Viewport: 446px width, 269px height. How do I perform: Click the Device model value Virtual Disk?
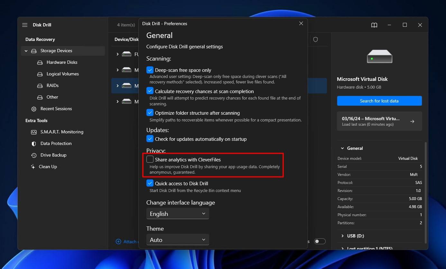click(408, 159)
